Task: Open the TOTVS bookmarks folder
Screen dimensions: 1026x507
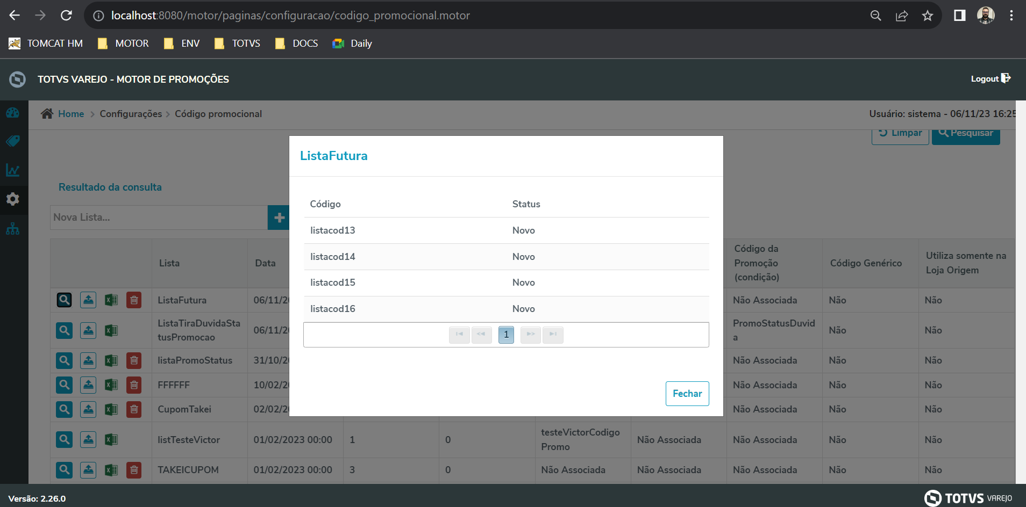Action: coord(237,44)
